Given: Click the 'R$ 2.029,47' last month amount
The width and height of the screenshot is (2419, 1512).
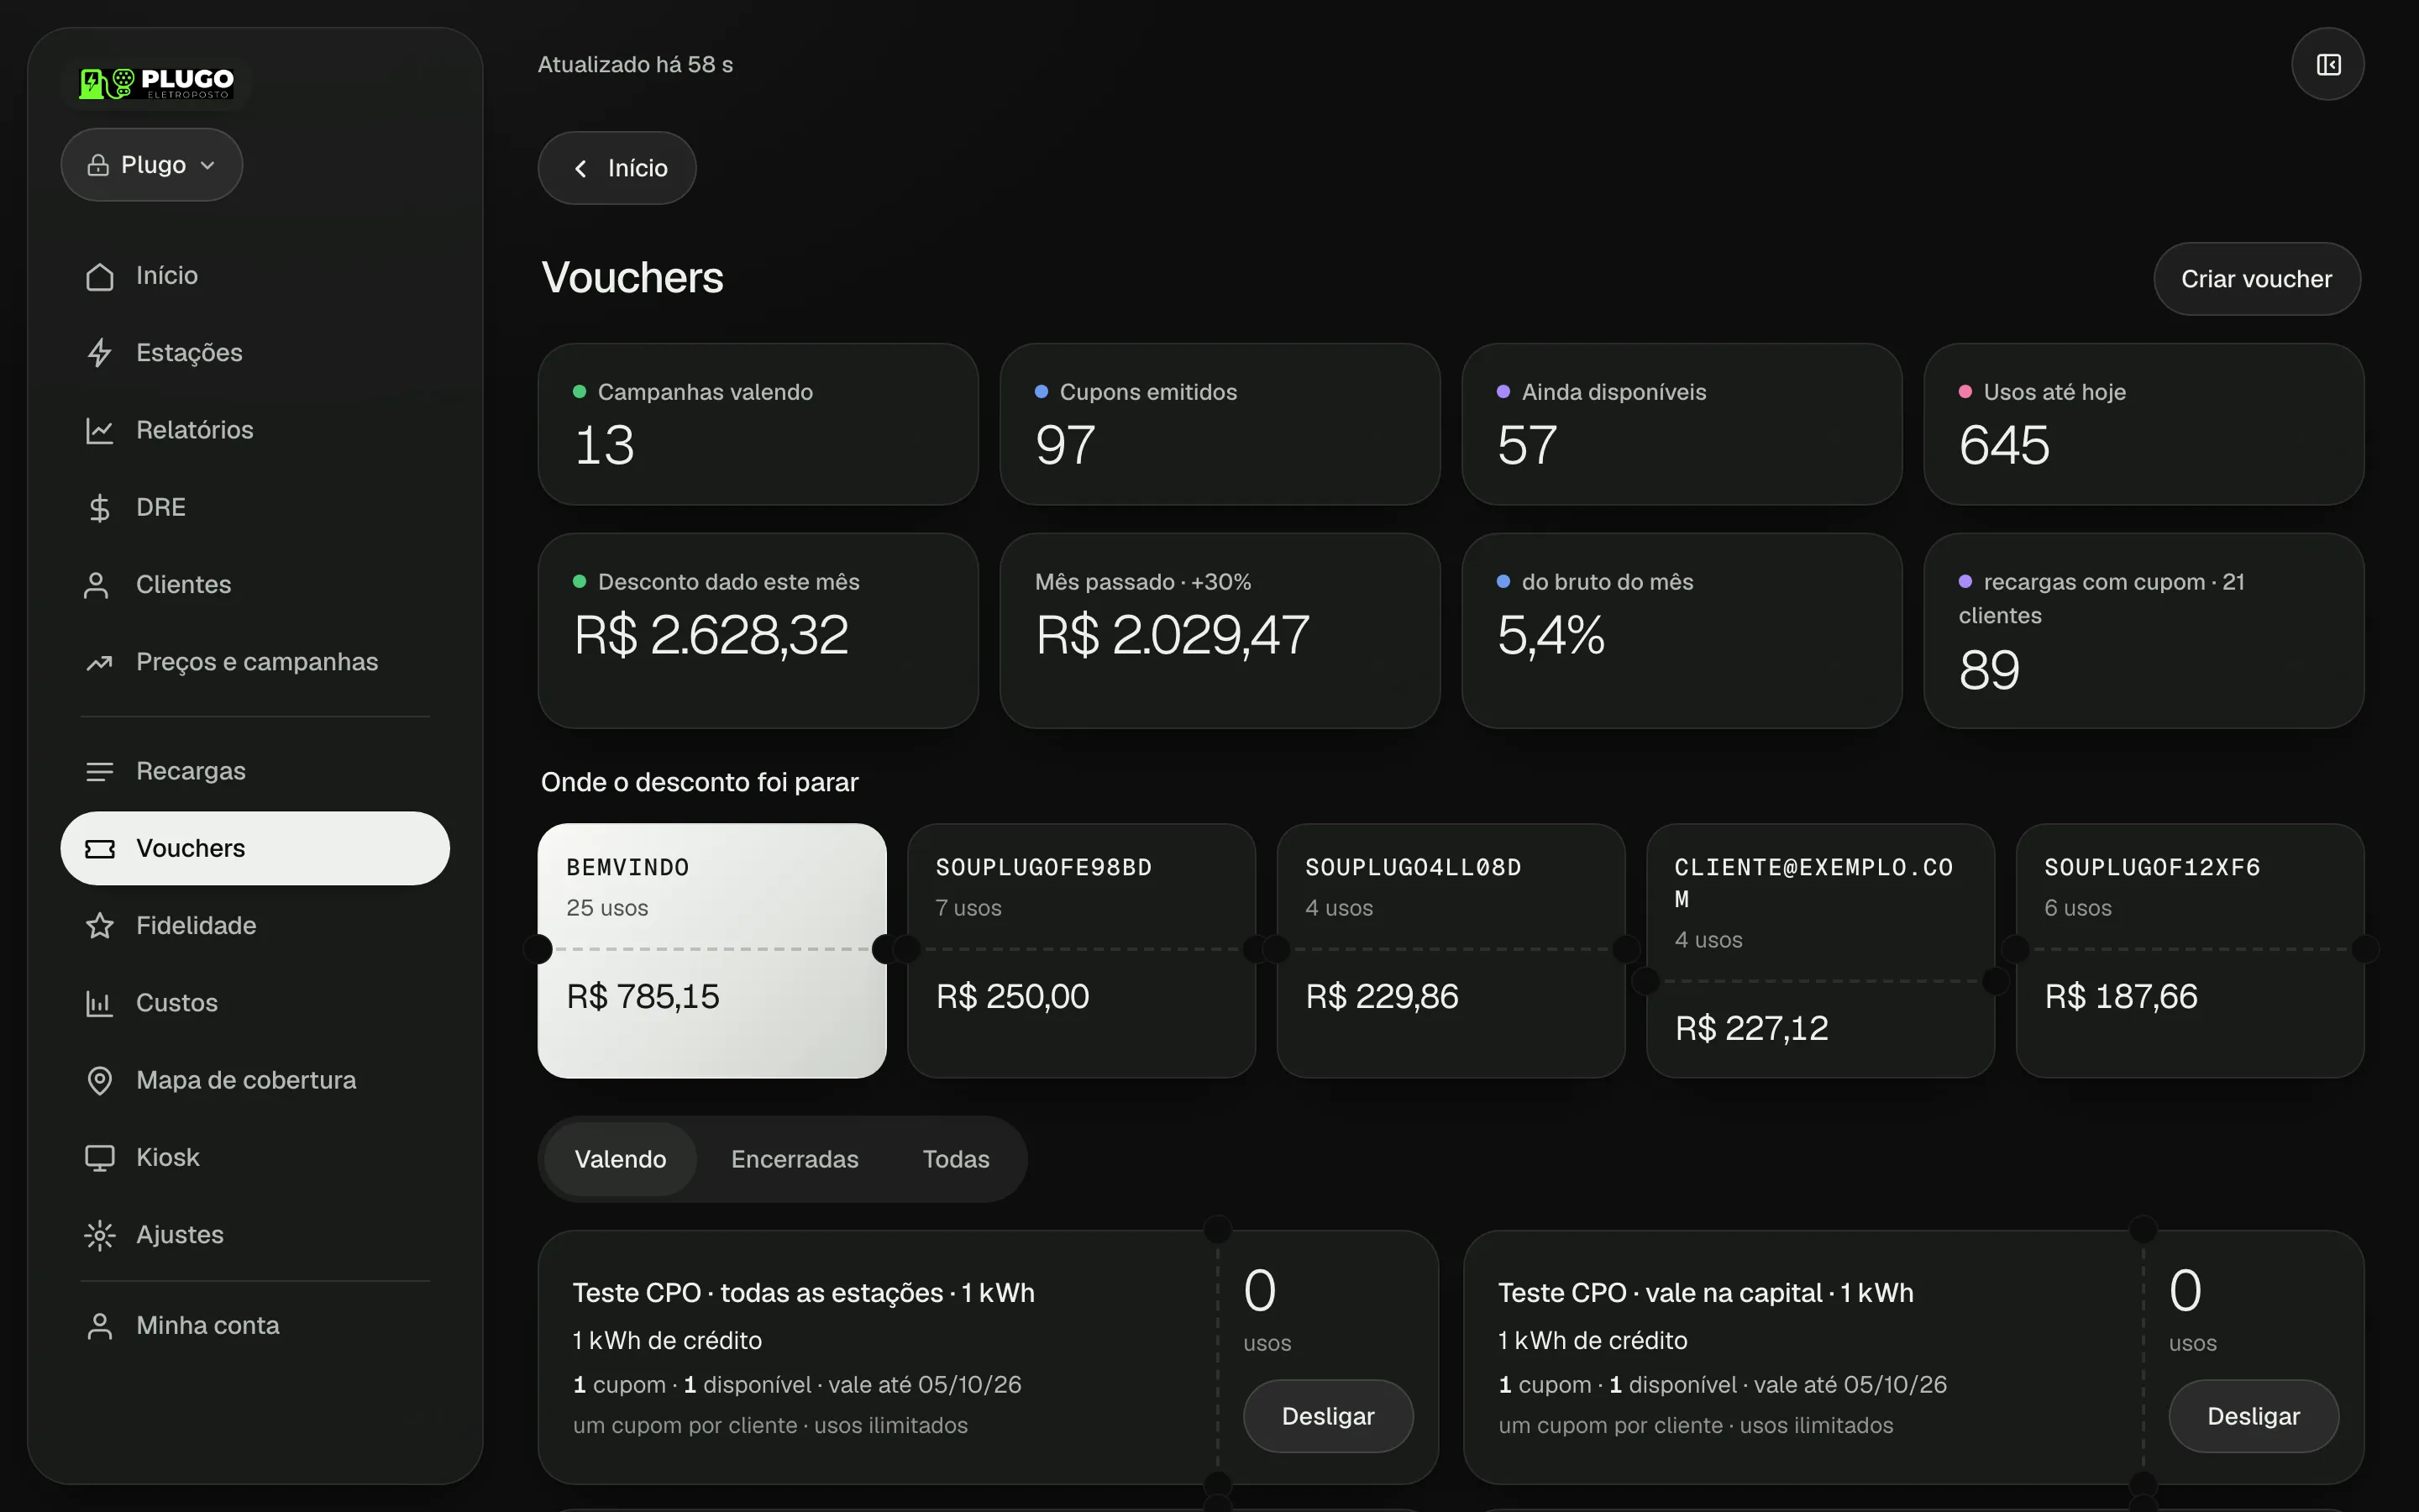Looking at the screenshot, I should (x=1173, y=635).
